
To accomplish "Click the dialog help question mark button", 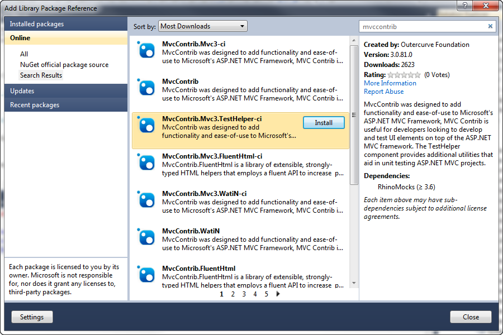I will click(464, 5).
